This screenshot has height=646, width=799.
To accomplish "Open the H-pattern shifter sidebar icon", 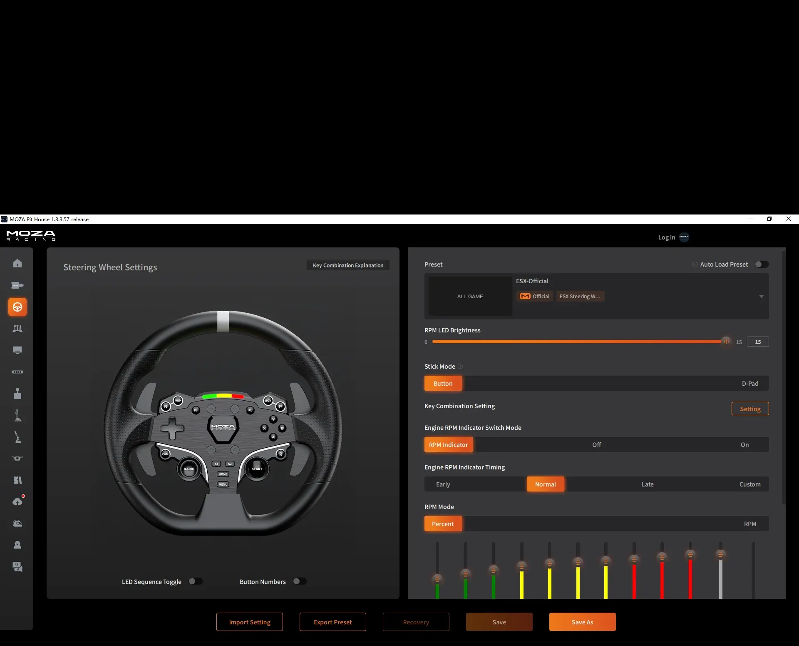I will (x=17, y=394).
